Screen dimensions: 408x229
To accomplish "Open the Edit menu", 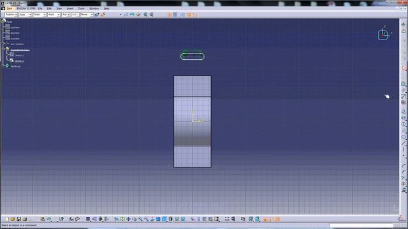I will point(49,8).
